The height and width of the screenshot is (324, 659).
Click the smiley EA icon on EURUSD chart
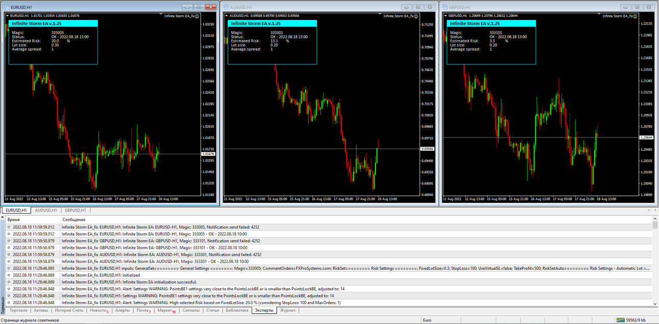(x=197, y=16)
